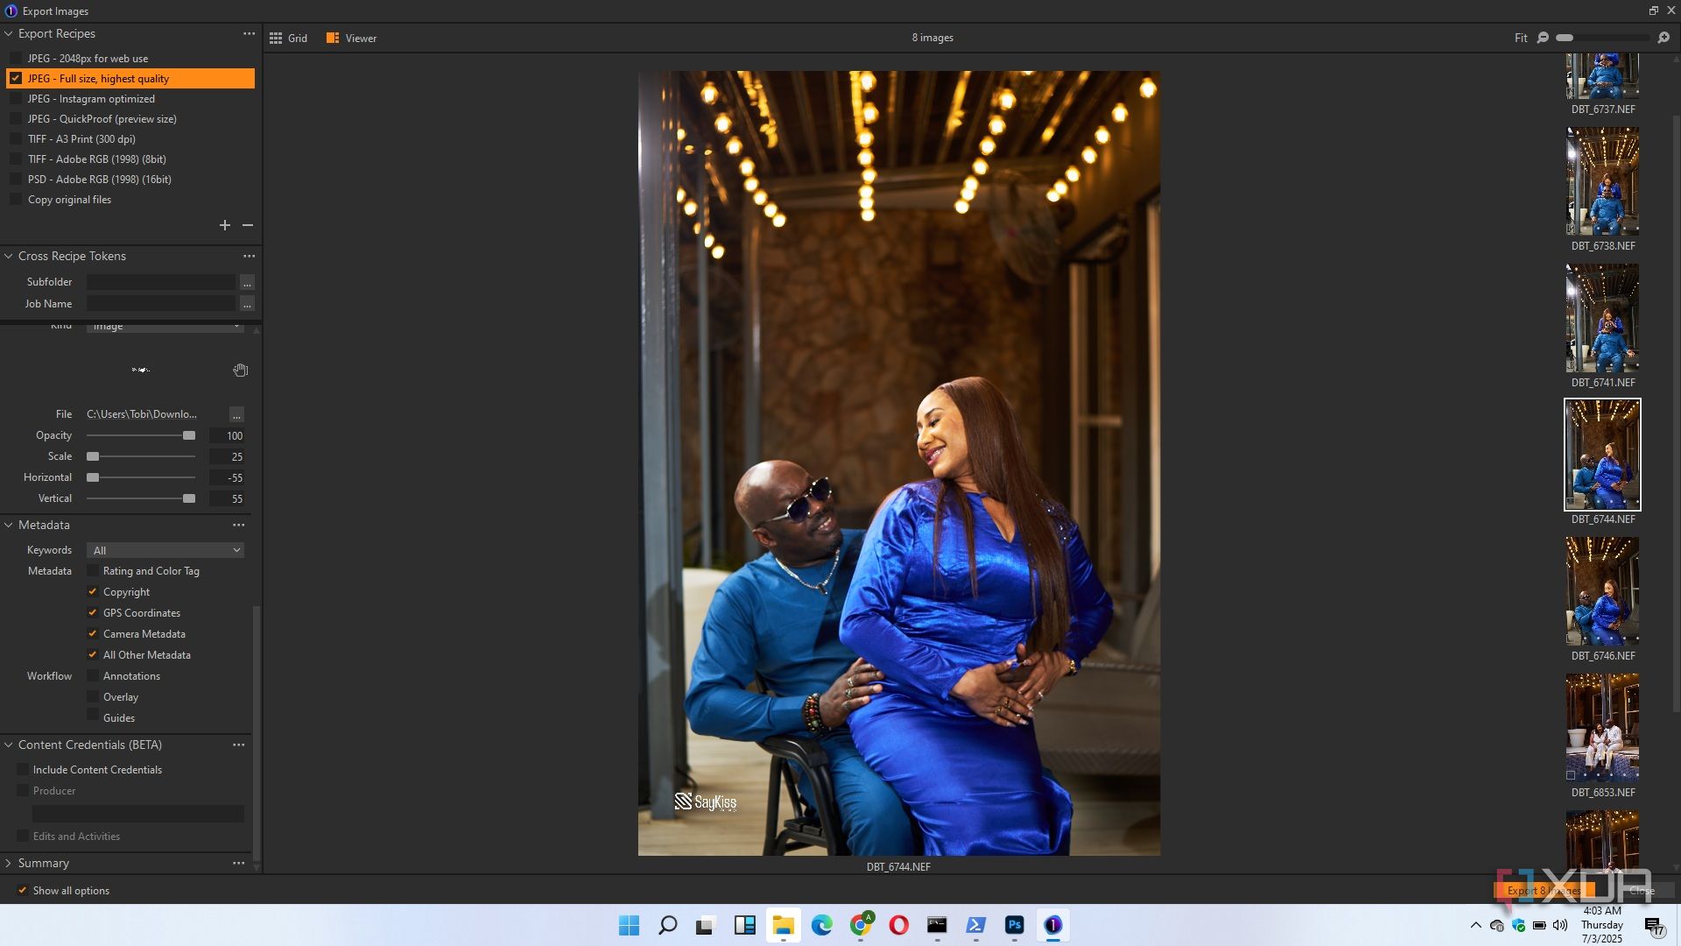Enable Include Content Credentials checkbox

(23, 770)
